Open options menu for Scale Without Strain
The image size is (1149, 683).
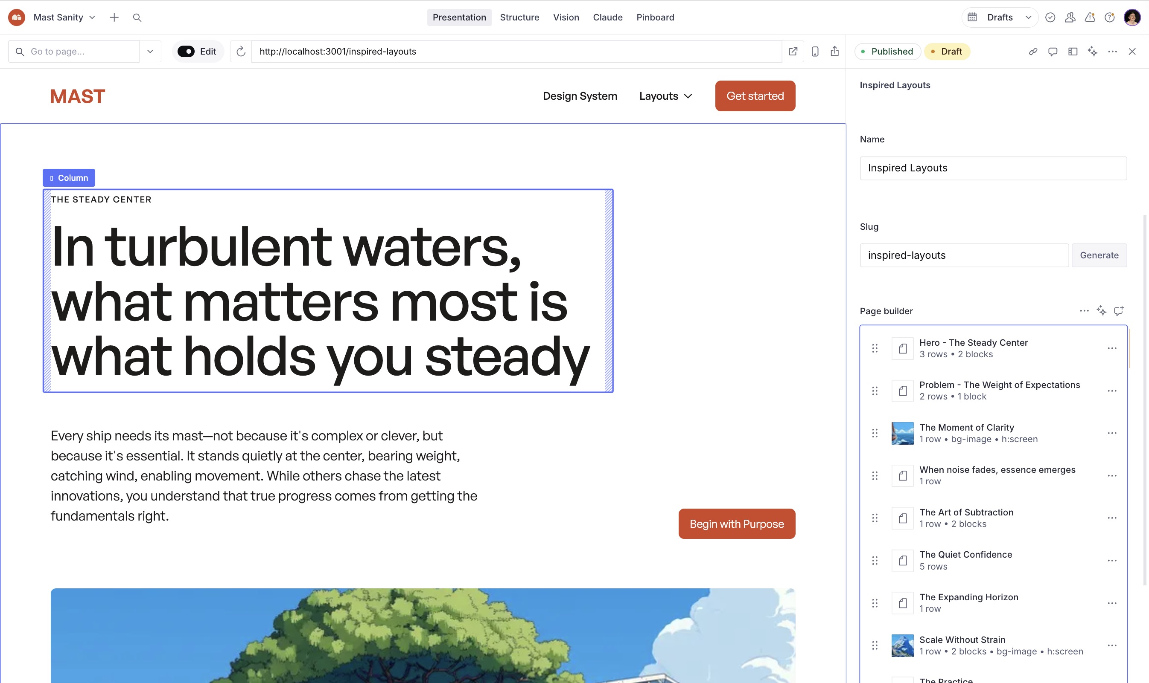1112,646
